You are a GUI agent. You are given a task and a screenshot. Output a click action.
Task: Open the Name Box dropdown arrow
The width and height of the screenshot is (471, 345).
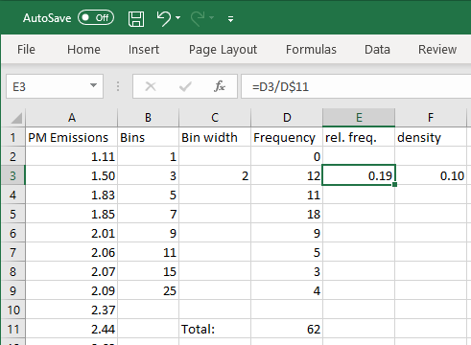click(x=93, y=85)
